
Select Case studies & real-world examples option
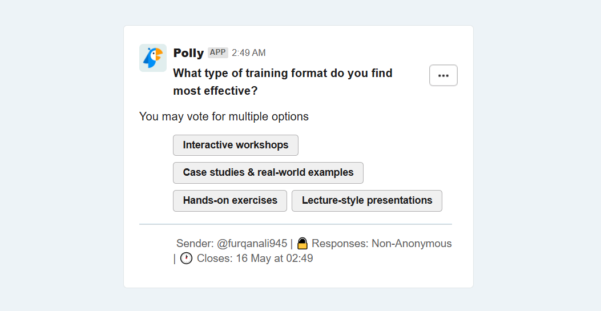[268, 173]
